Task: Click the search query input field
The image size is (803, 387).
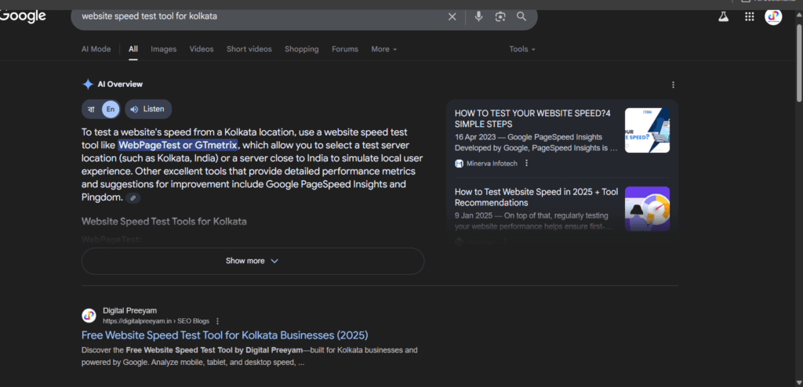Action: (x=259, y=16)
